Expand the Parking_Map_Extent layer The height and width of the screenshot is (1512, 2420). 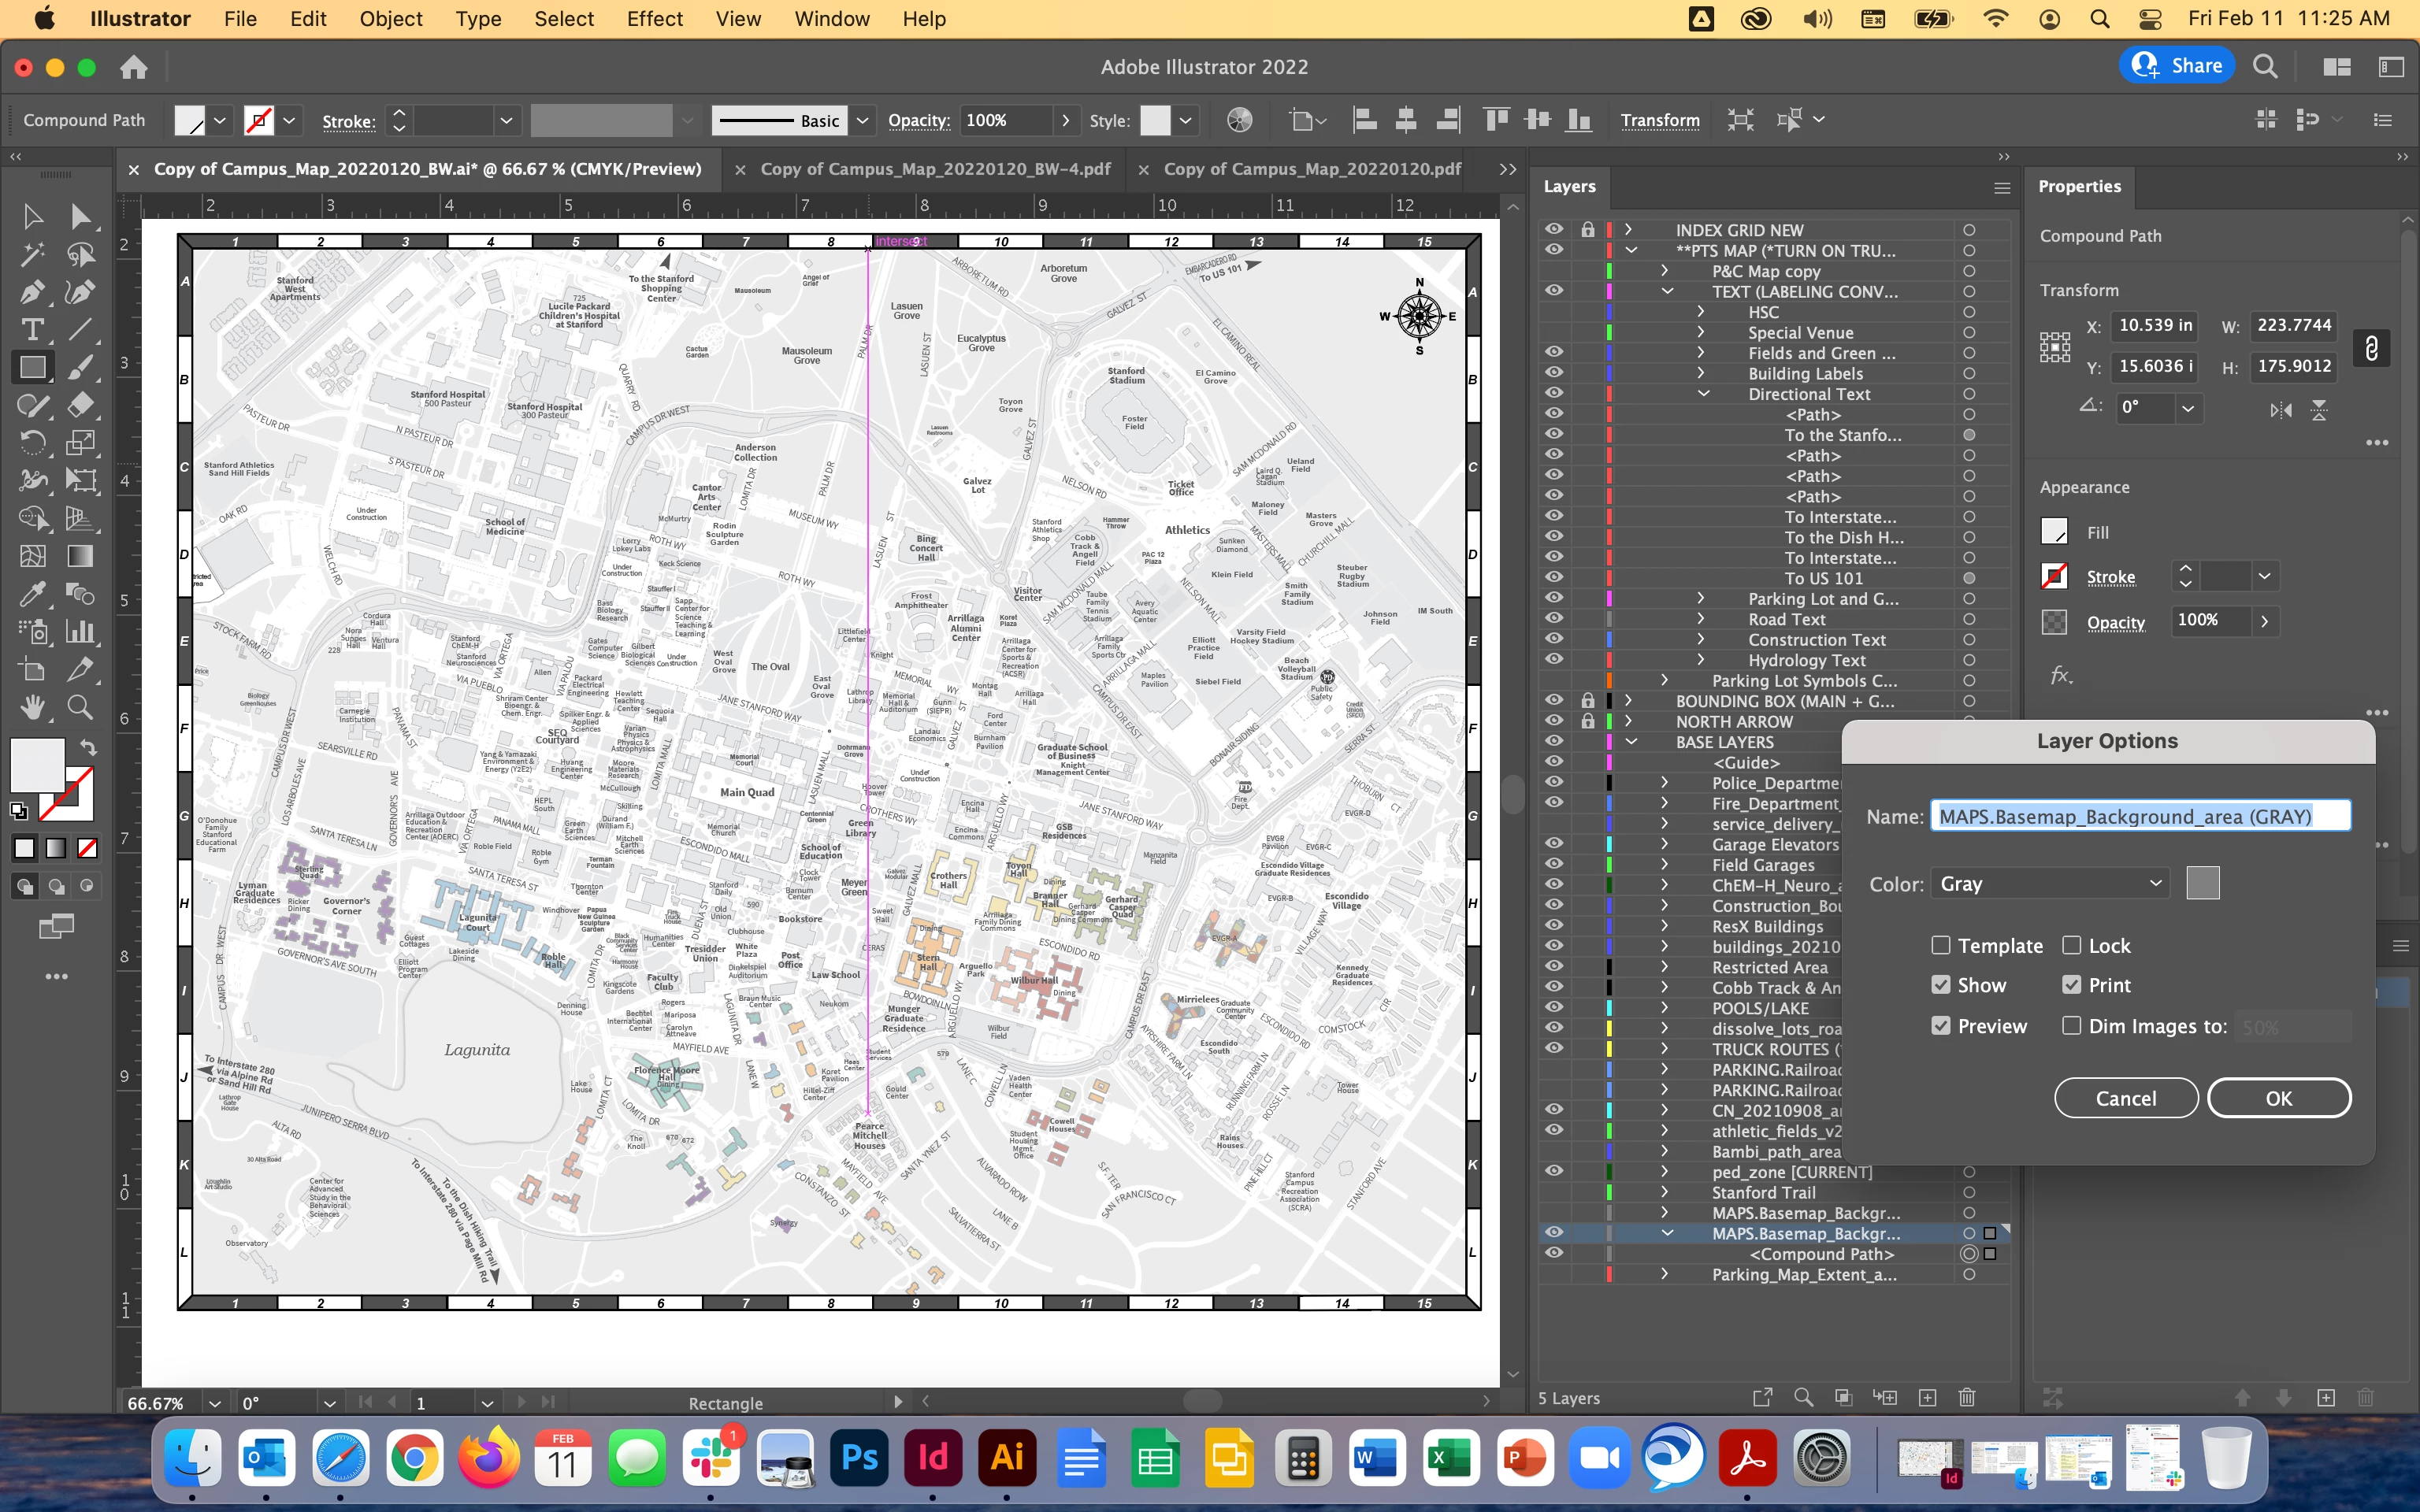(1664, 1274)
